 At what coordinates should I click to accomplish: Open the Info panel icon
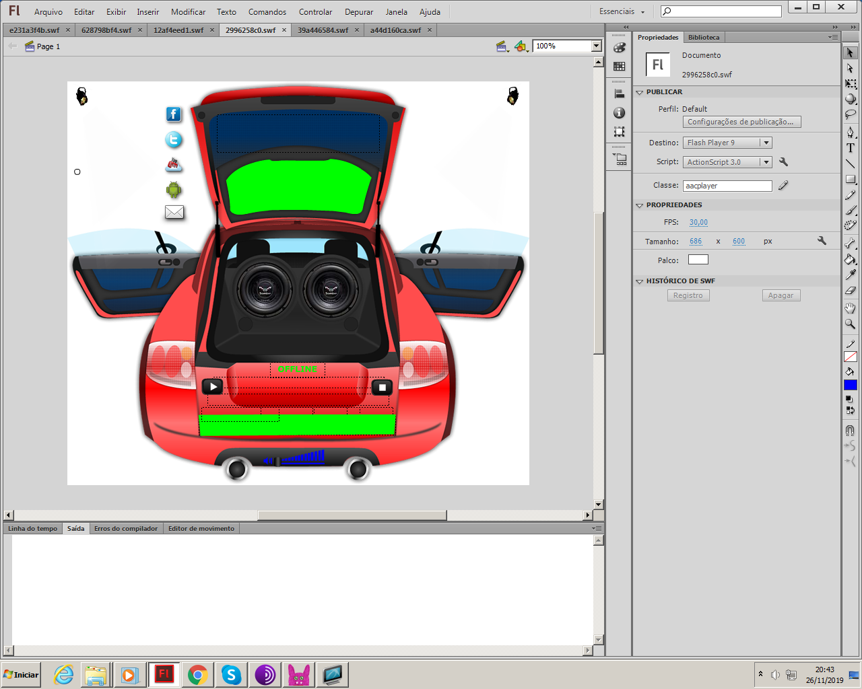coord(620,113)
